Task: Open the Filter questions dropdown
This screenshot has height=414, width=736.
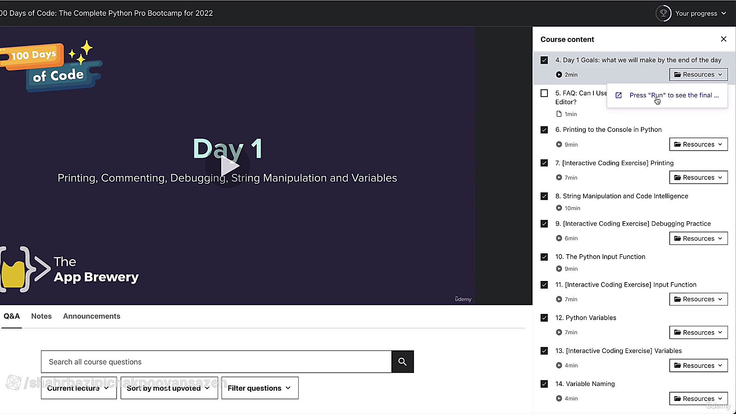Action: click(260, 388)
